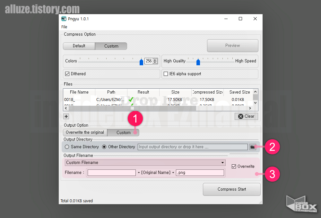Maximize the Pngyu window
321x218 pixels.
(240, 19)
